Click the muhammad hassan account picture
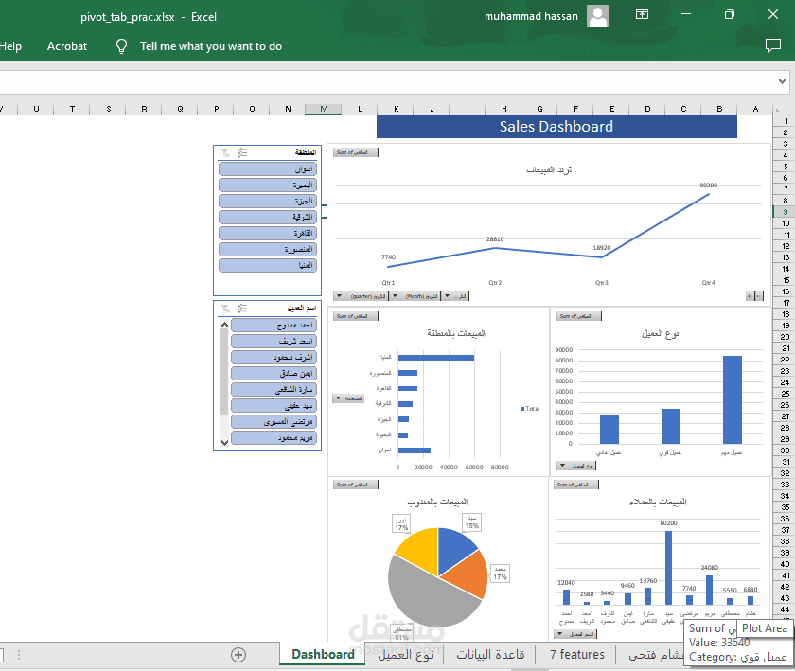 (x=597, y=14)
